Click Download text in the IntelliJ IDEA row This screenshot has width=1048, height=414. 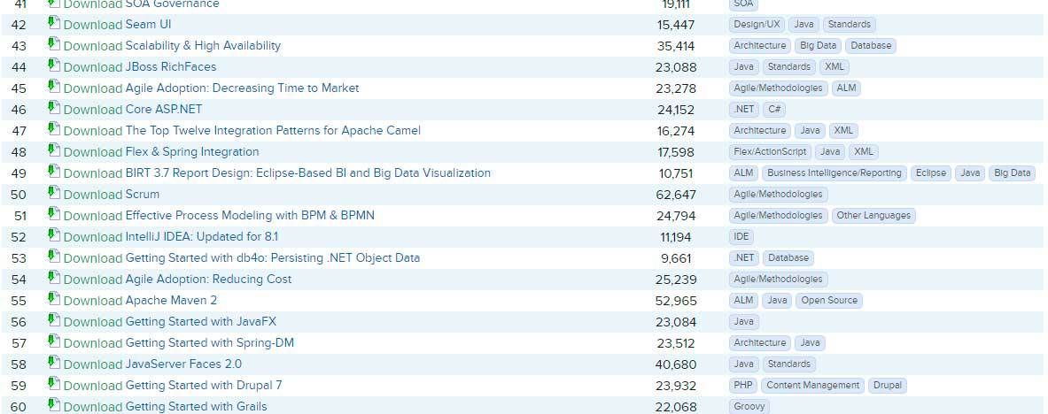[93, 237]
